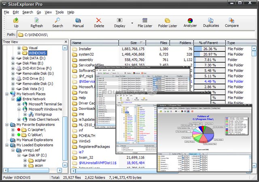Click the 26.36 % parent bar

pos(210,49)
